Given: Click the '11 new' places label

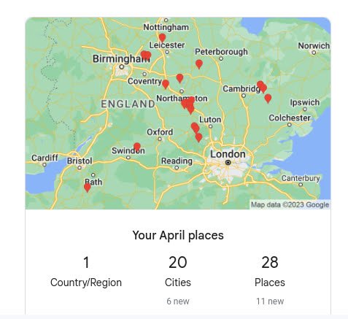Looking at the screenshot, I should point(270,301).
